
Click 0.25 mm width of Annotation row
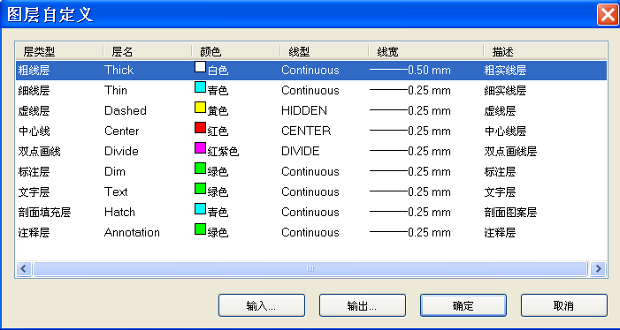point(410,233)
